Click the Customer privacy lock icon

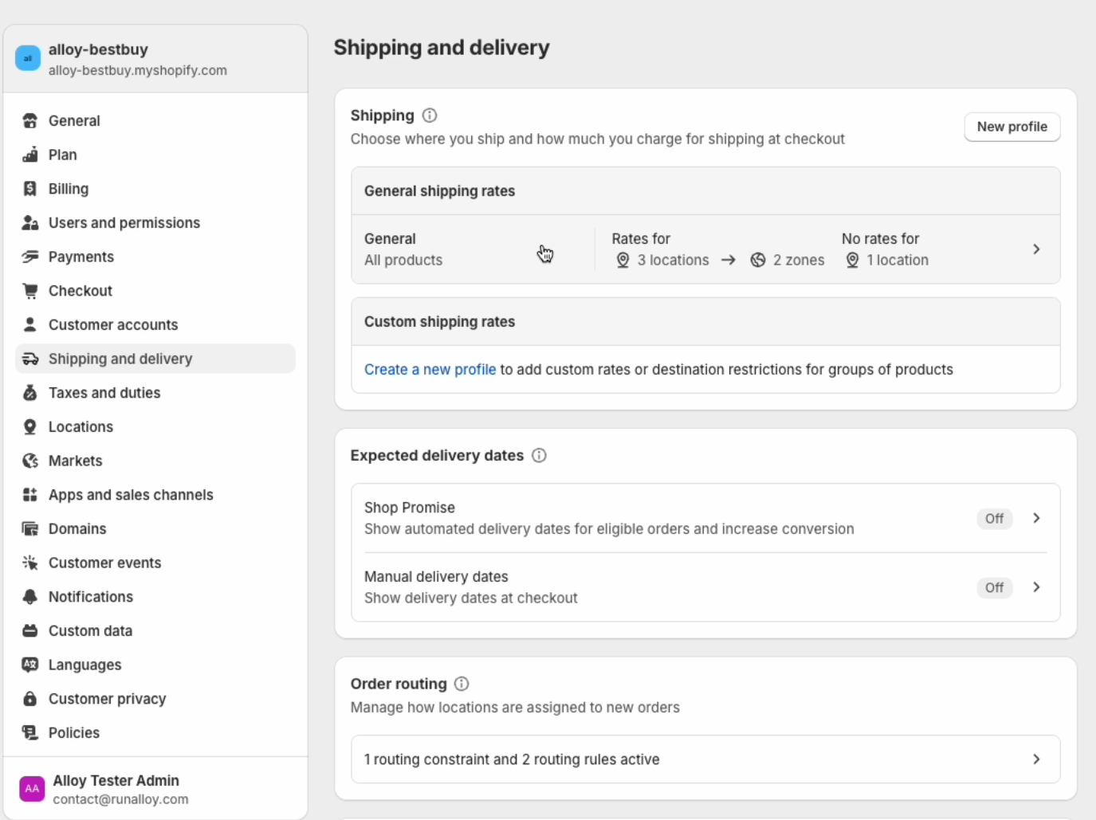click(x=30, y=699)
